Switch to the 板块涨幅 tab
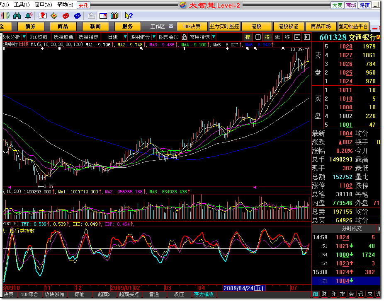The width and height of the screenshot is (384, 301). [x=54, y=295]
